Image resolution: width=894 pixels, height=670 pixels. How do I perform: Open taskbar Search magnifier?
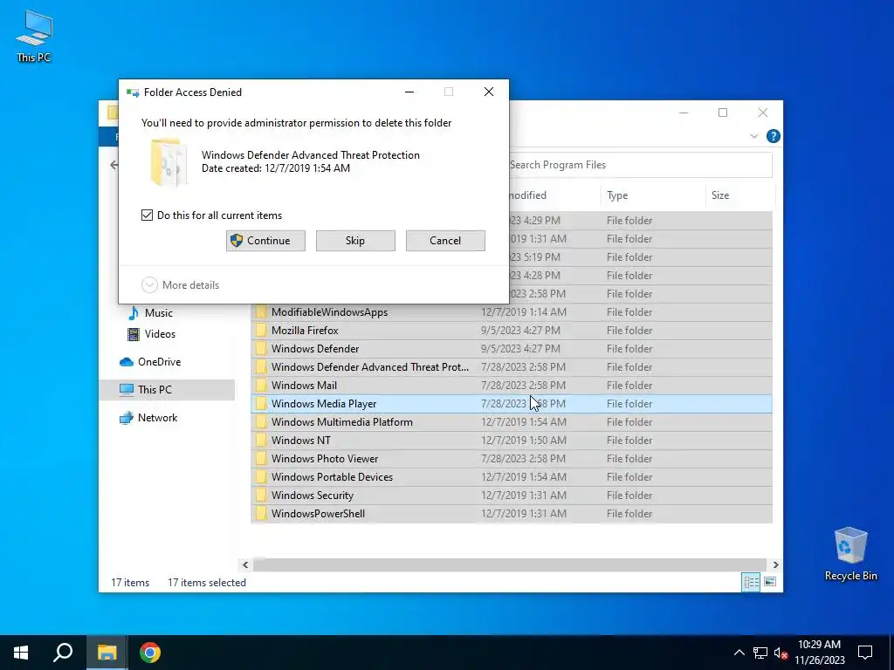[63, 653]
